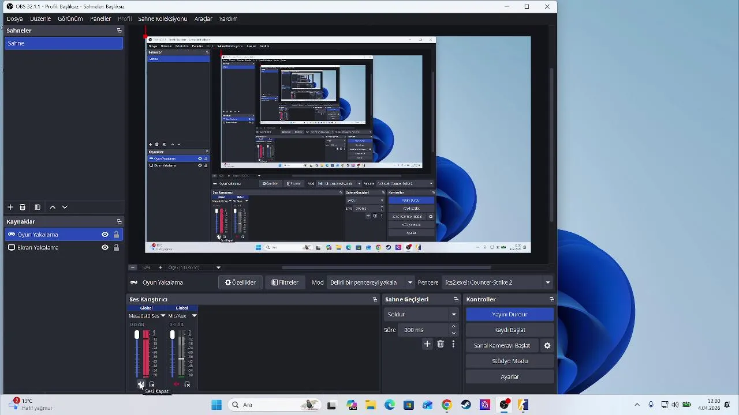
Task: Decrease Süre transition duration stepper
Action: coord(454,333)
